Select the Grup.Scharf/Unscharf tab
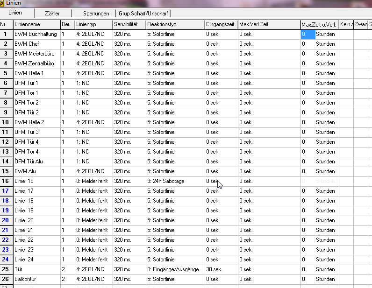 click(x=142, y=14)
